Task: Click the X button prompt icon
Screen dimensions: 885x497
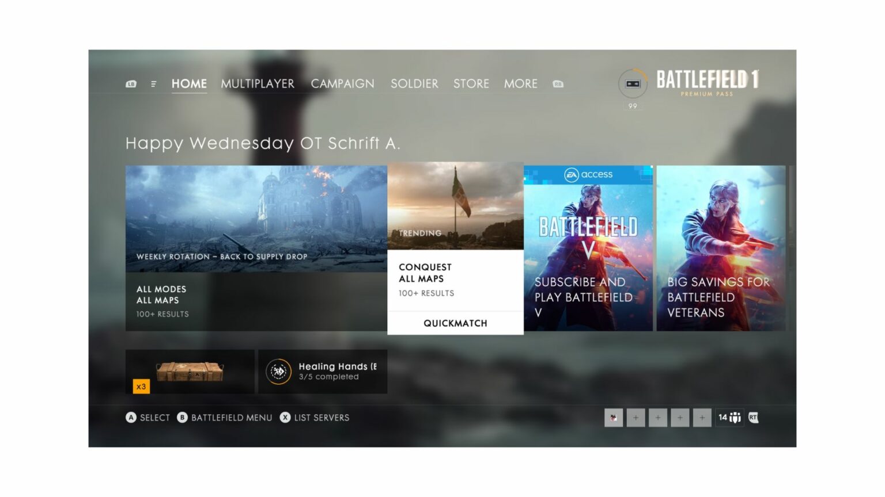Action: [285, 418]
